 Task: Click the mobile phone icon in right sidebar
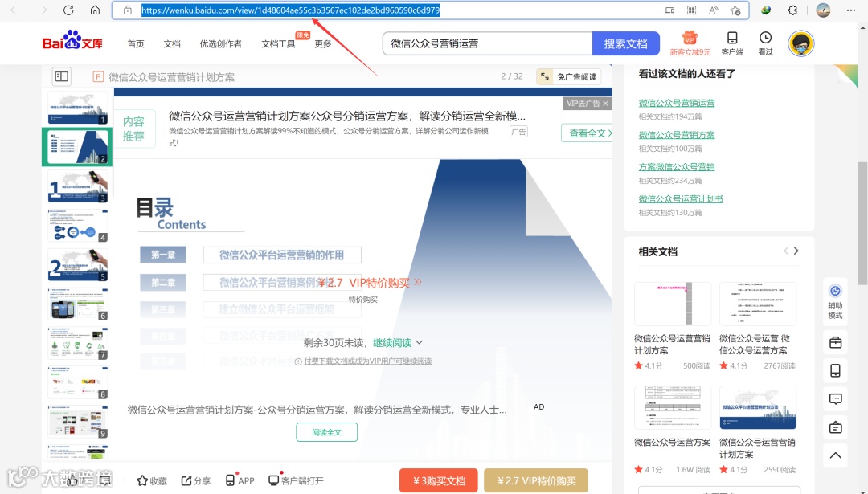[x=835, y=370]
